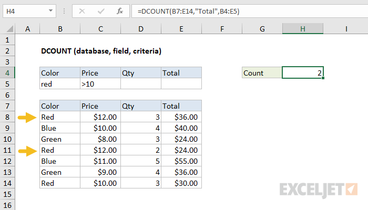Click the formula bar containing DCOUNT formula
368x210 pixels.
coord(250,11)
